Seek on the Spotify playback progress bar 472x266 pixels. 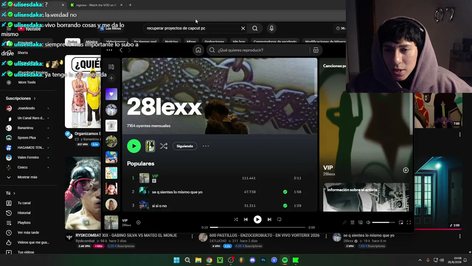(258, 227)
